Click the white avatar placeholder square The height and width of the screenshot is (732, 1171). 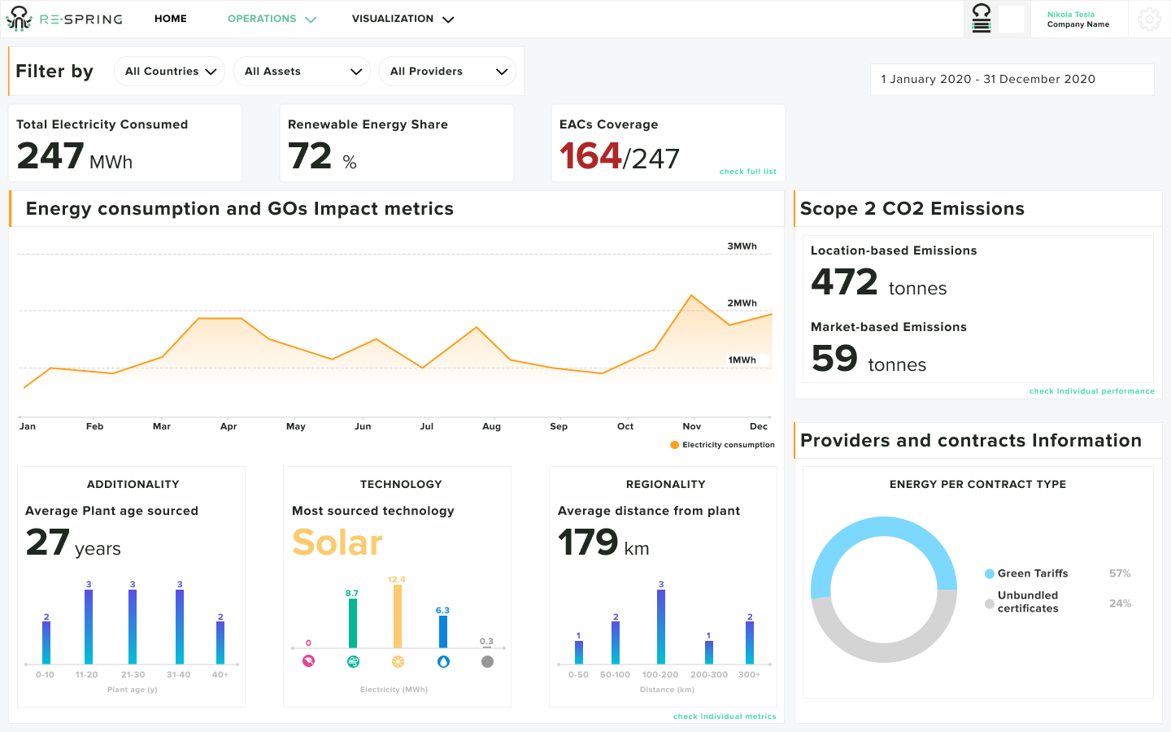[x=1011, y=19]
